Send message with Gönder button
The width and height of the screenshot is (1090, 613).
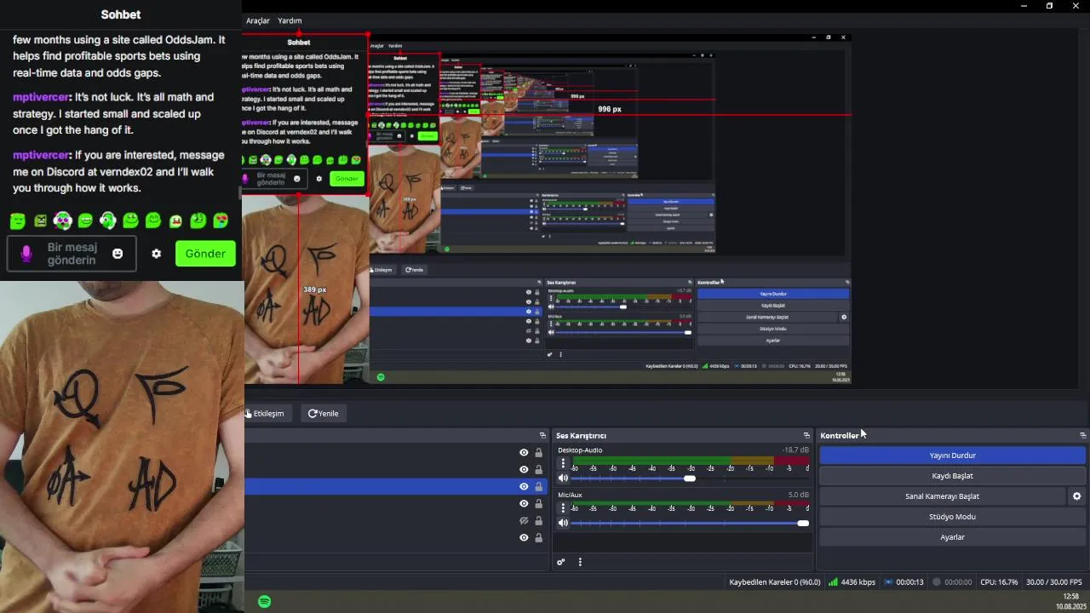[x=205, y=254]
